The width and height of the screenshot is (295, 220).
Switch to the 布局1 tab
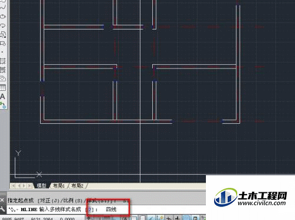58,186
